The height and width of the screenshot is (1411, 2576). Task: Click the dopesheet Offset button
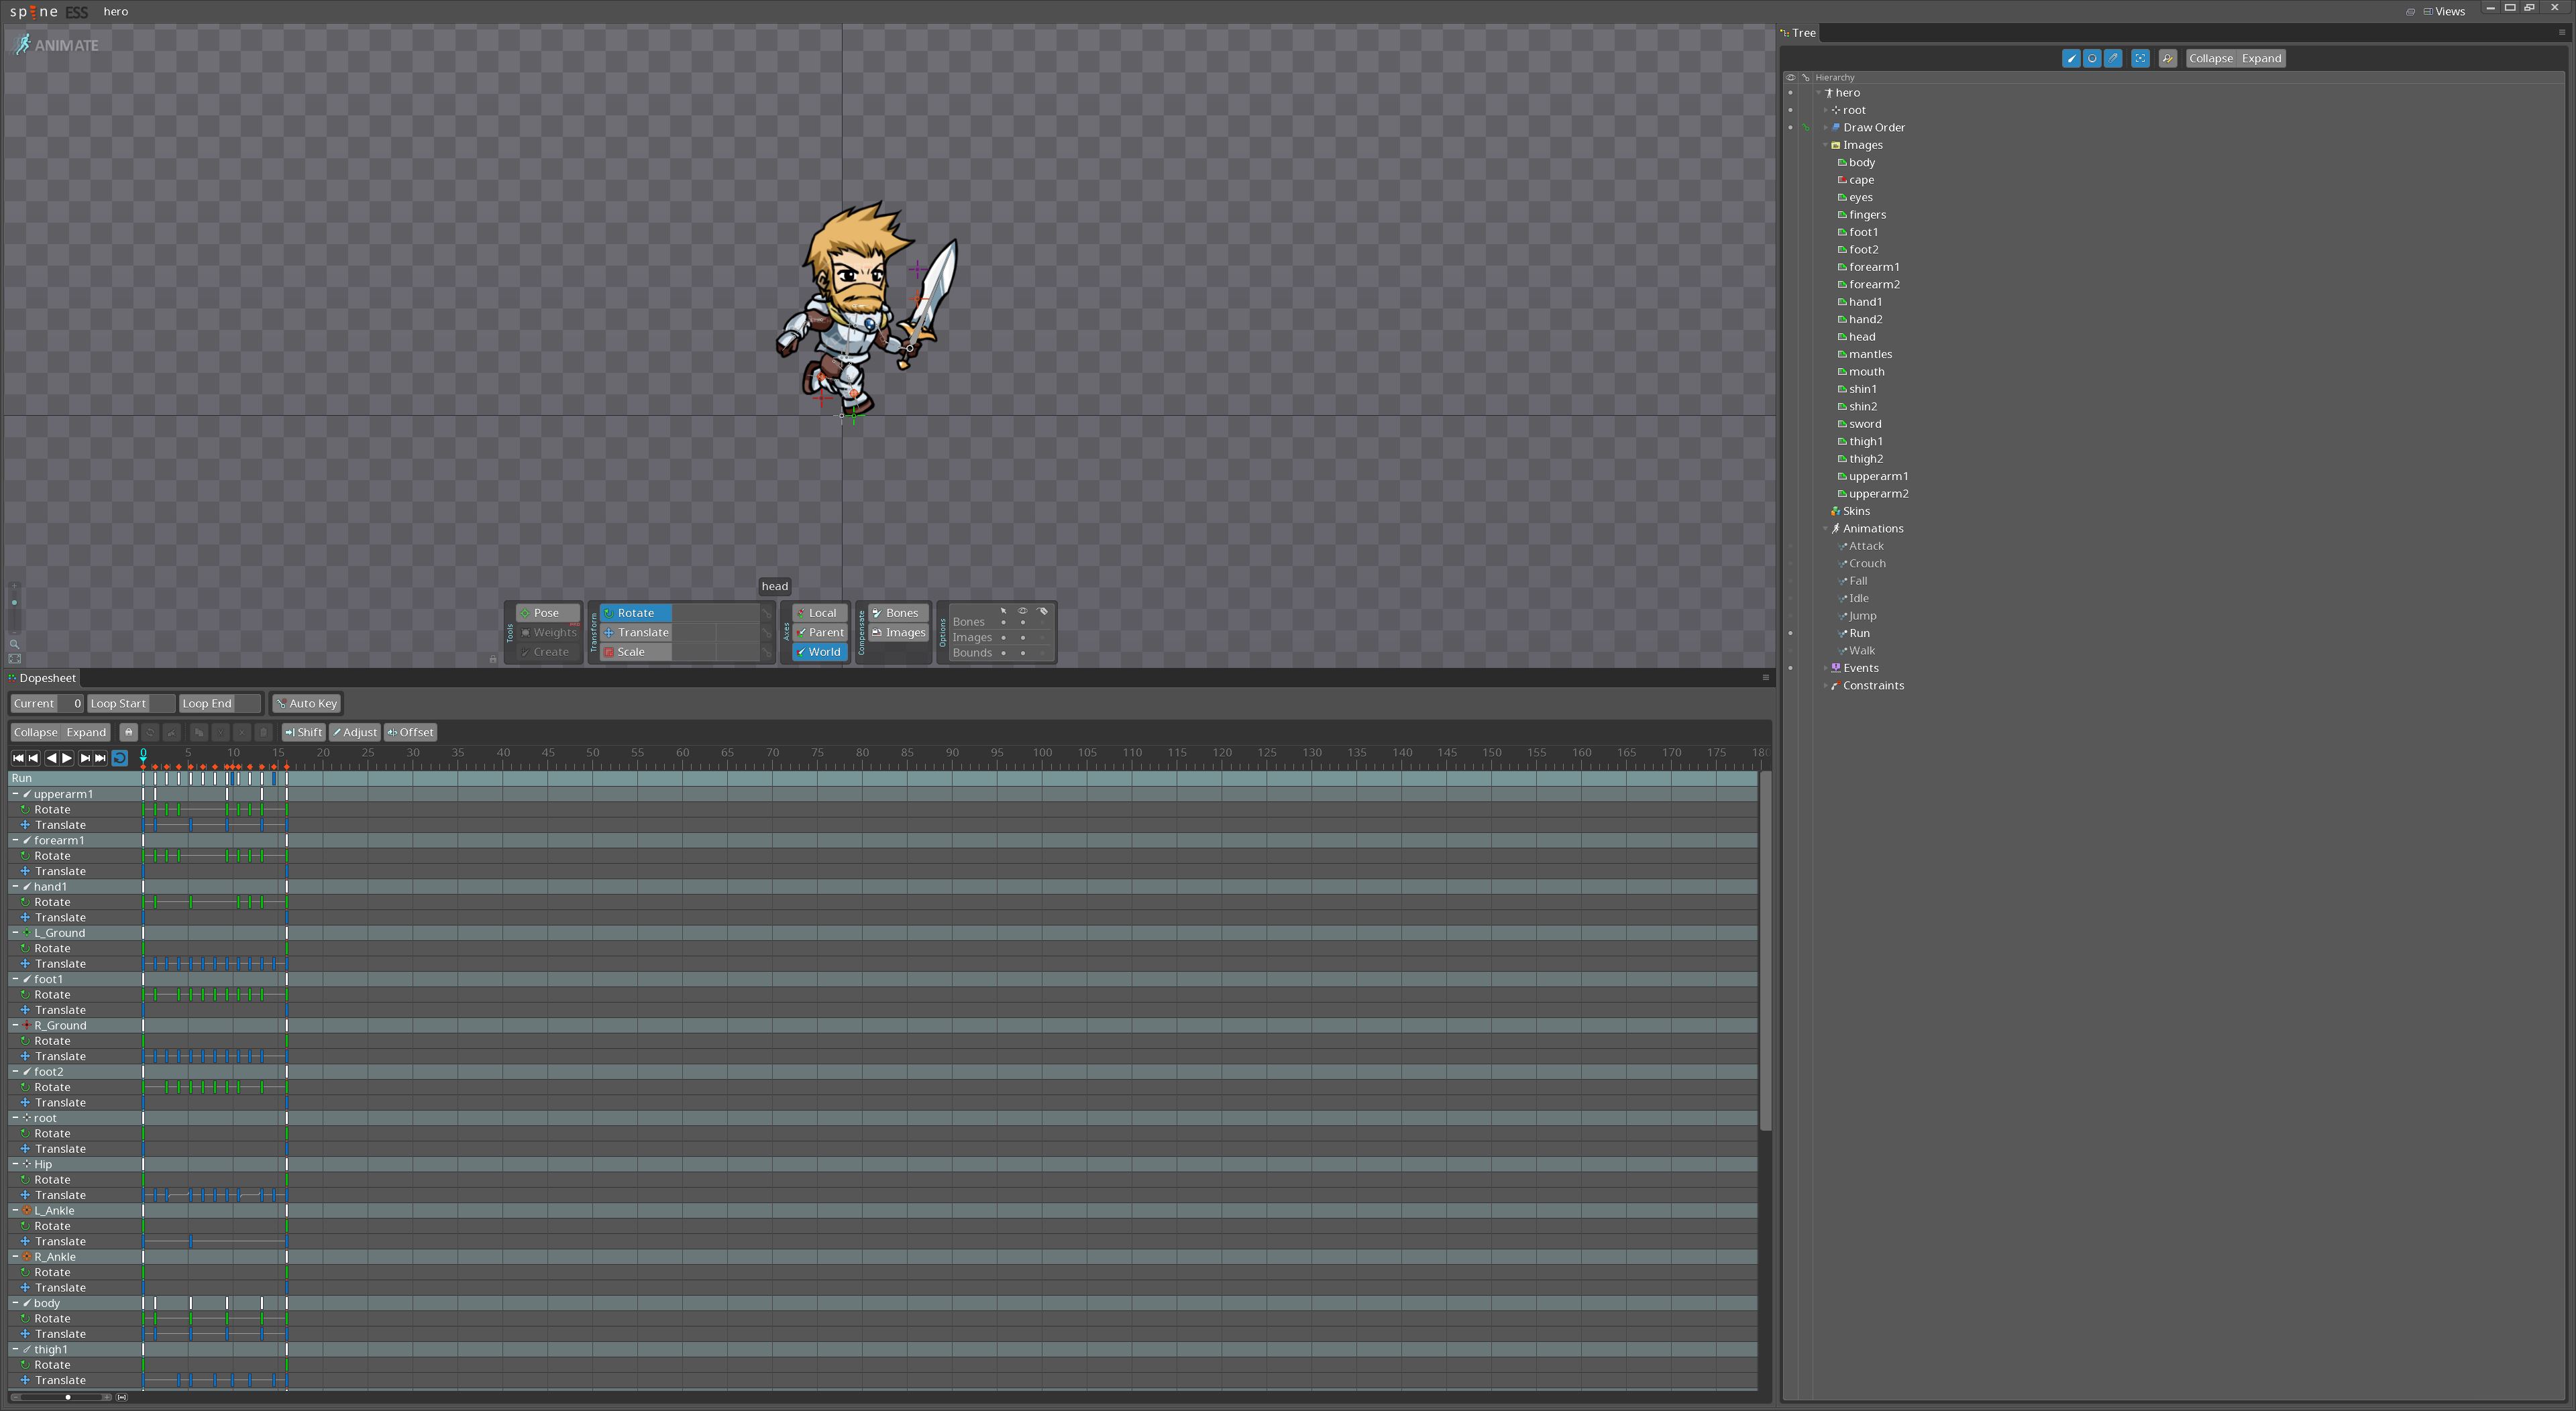click(411, 732)
